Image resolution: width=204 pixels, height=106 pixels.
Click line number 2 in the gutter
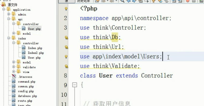pos(65,18)
